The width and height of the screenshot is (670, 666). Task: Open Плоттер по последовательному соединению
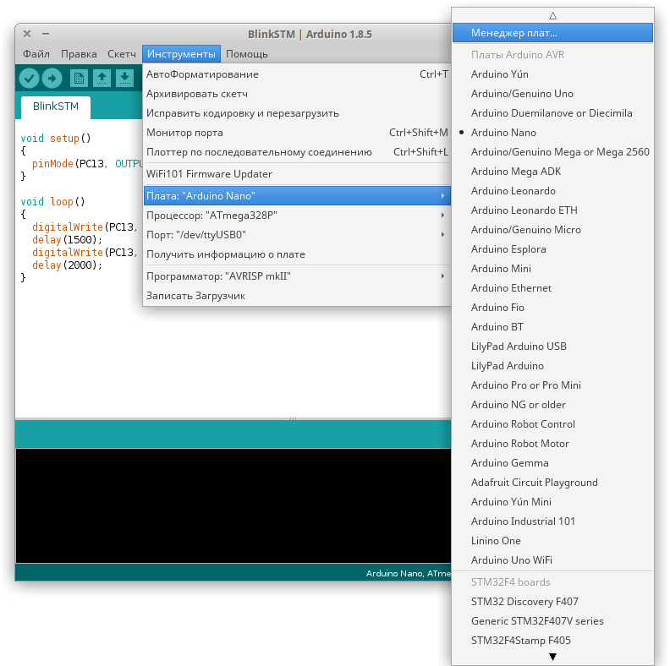[x=297, y=152]
